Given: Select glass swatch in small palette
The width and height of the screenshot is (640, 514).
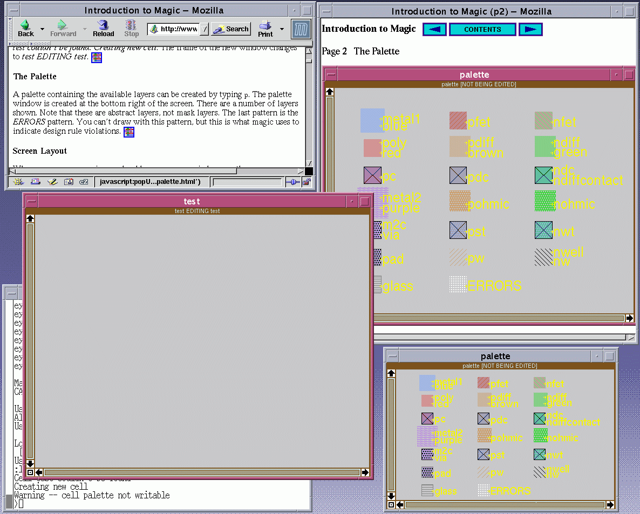Looking at the screenshot, I should click(427, 490).
